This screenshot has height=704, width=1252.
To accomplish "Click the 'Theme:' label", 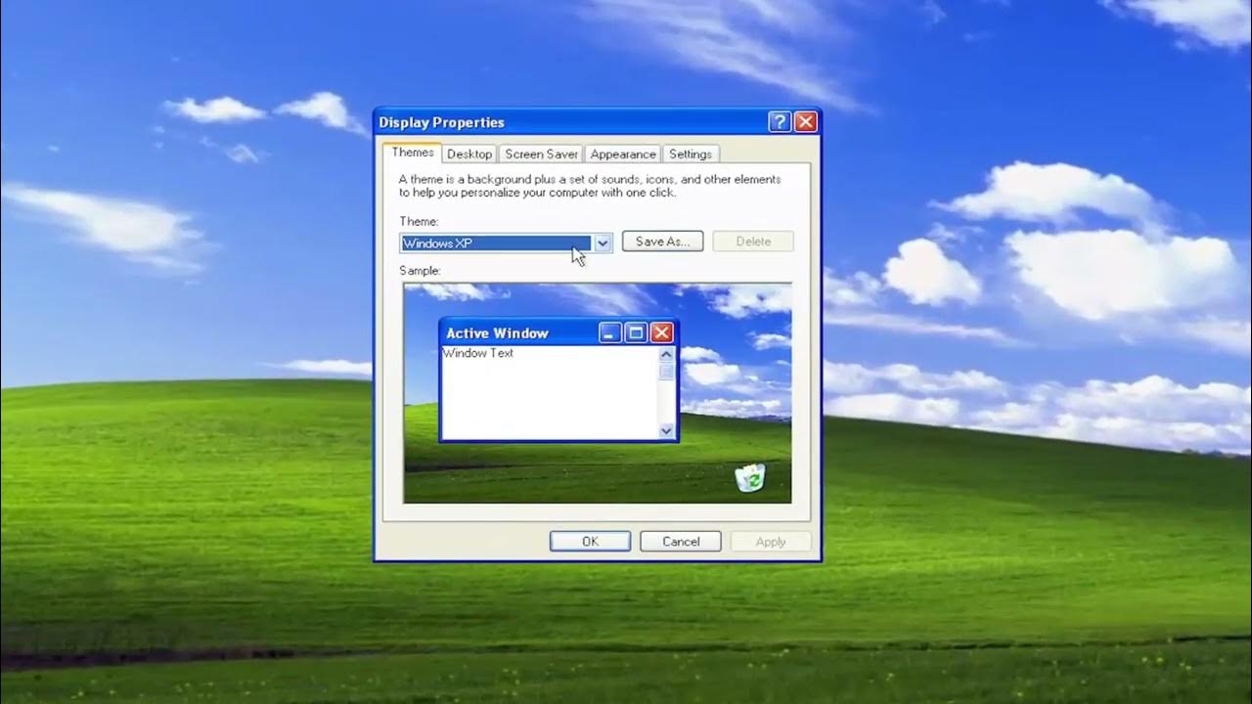I will coord(419,222).
